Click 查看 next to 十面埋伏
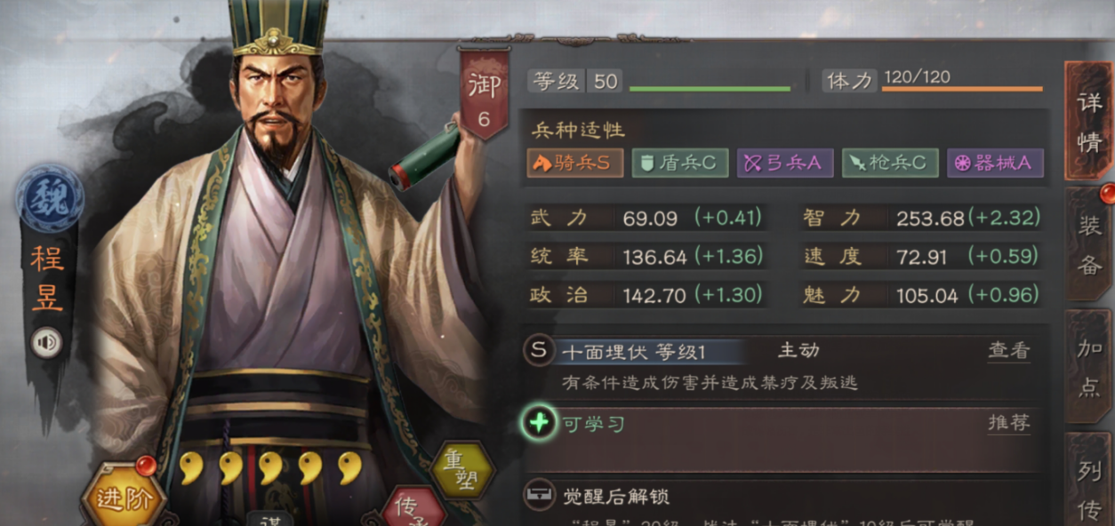1115x526 pixels. [x=1009, y=351]
